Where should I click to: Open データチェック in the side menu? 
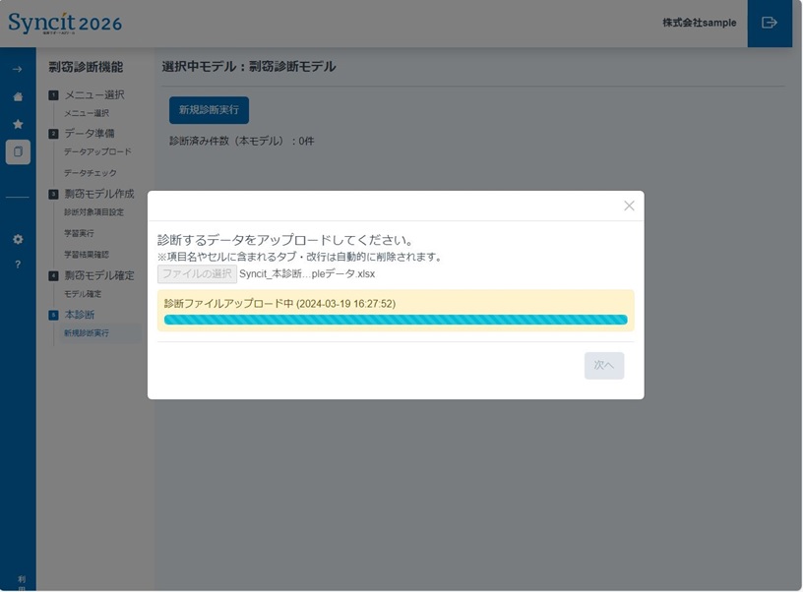pos(91,173)
